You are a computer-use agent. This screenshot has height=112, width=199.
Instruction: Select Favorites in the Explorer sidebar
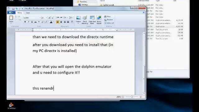82,2
